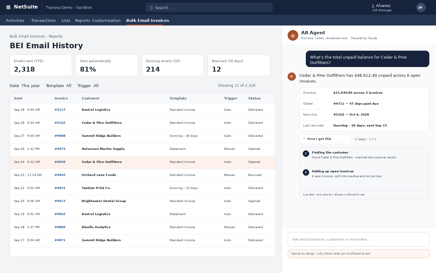Open the Template filter dropdown
The width and height of the screenshot is (436, 273).
[x=59, y=86]
